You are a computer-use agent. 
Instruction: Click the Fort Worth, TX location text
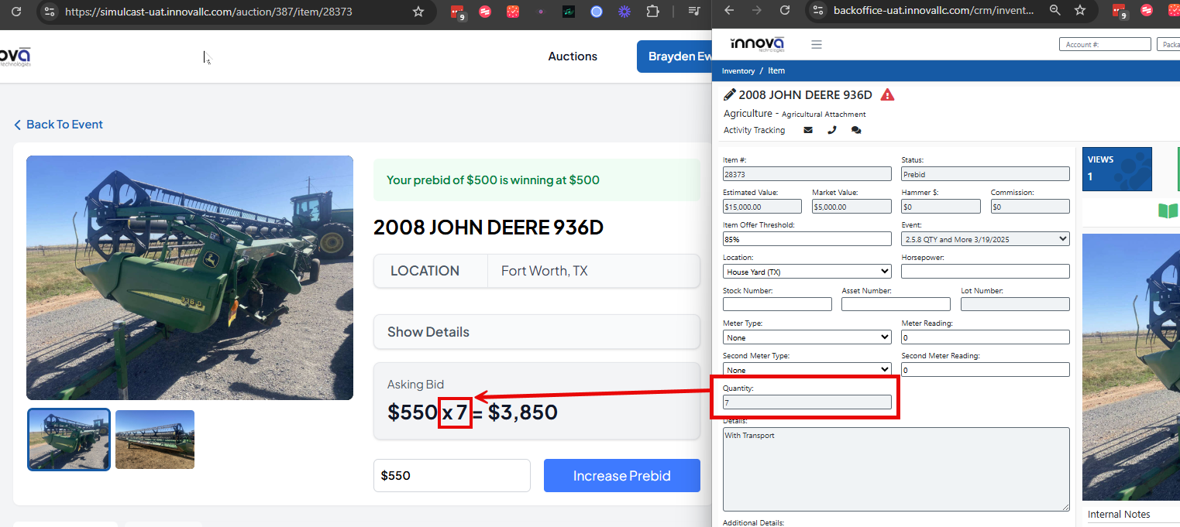(x=545, y=271)
